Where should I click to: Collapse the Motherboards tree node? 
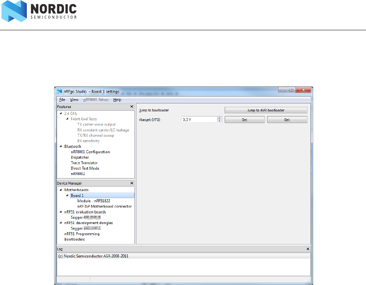[x=61, y=190]
